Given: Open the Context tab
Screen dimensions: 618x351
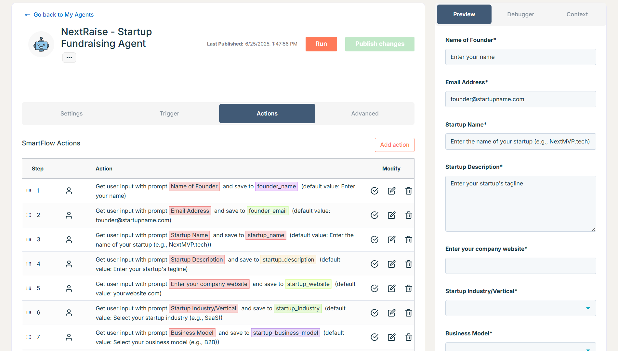Looking at the screenshot, I should tap(577, 14).
